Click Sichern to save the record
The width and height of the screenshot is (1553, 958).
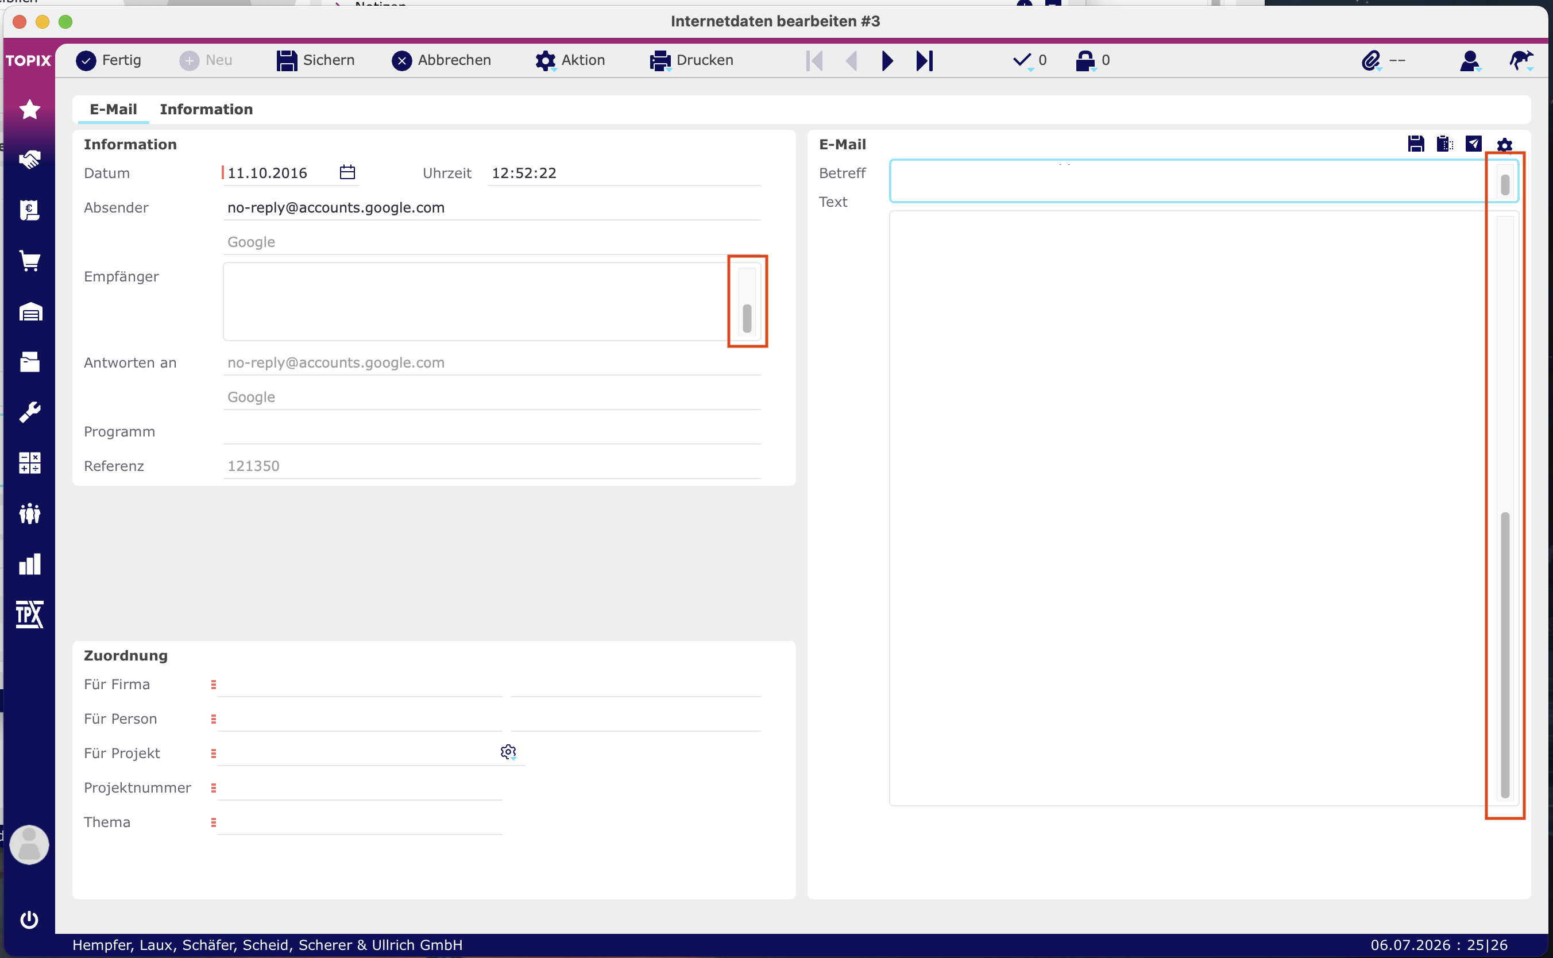coord(315,60)
